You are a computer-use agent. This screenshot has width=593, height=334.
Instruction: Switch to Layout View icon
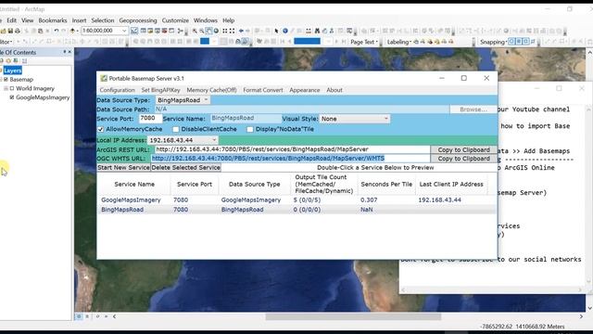87,316
